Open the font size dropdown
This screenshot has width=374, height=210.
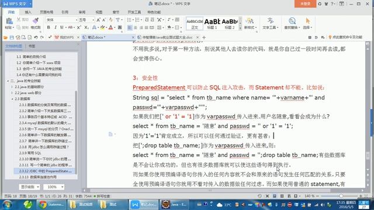coord(93,20)
